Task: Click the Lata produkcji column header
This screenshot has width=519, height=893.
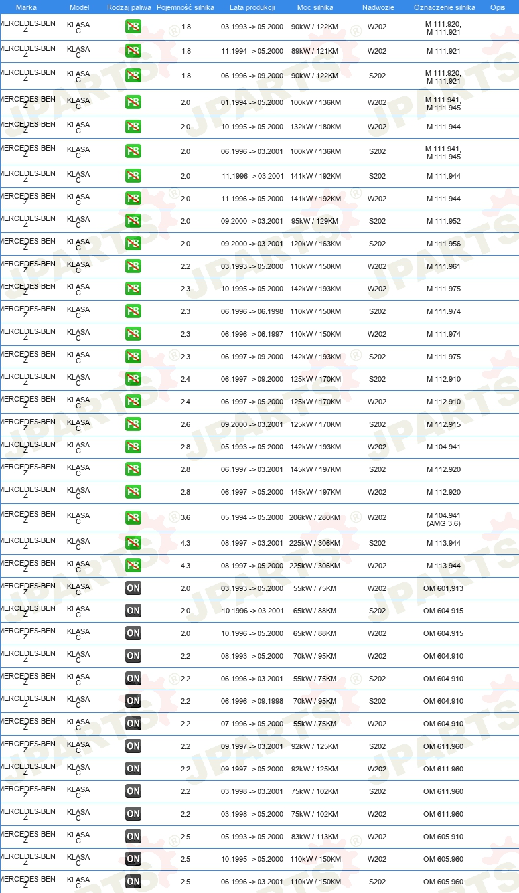Action: click(x=252, y=7)
